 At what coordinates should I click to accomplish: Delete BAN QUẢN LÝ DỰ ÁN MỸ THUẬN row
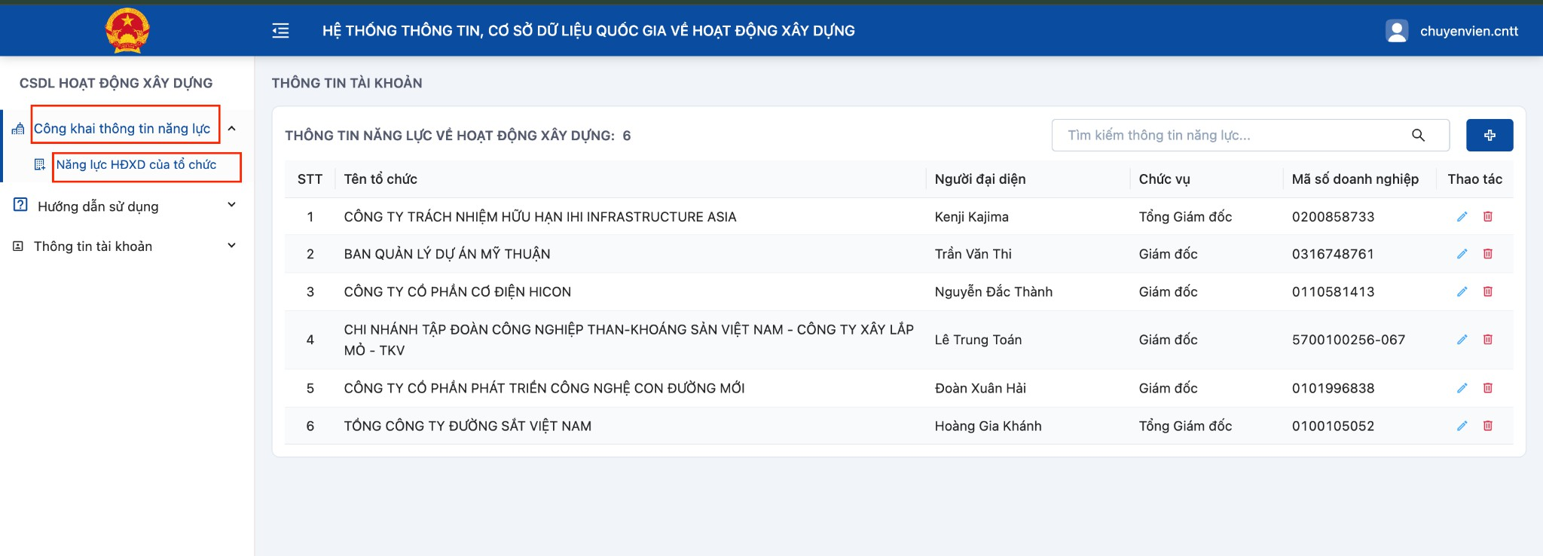click(1488, 254)
